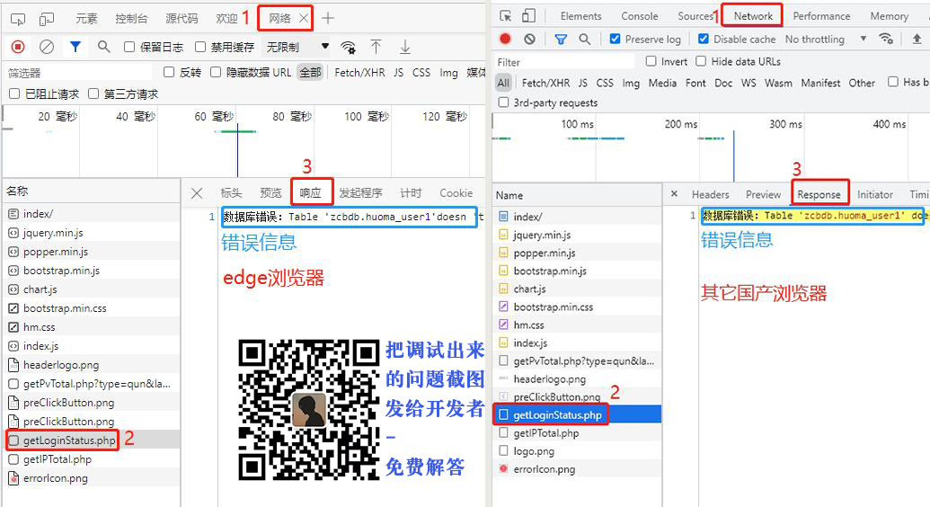Open the 无限制 throttling dropdown
This screenshot has height=507, width=930.
pyautogui.click(x=298, y=47)
